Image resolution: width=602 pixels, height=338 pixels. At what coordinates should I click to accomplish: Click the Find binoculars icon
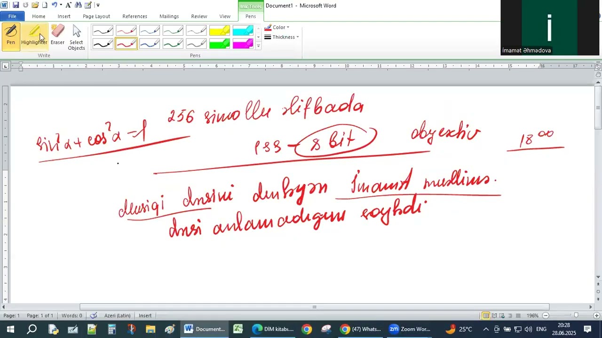(78, 5)
